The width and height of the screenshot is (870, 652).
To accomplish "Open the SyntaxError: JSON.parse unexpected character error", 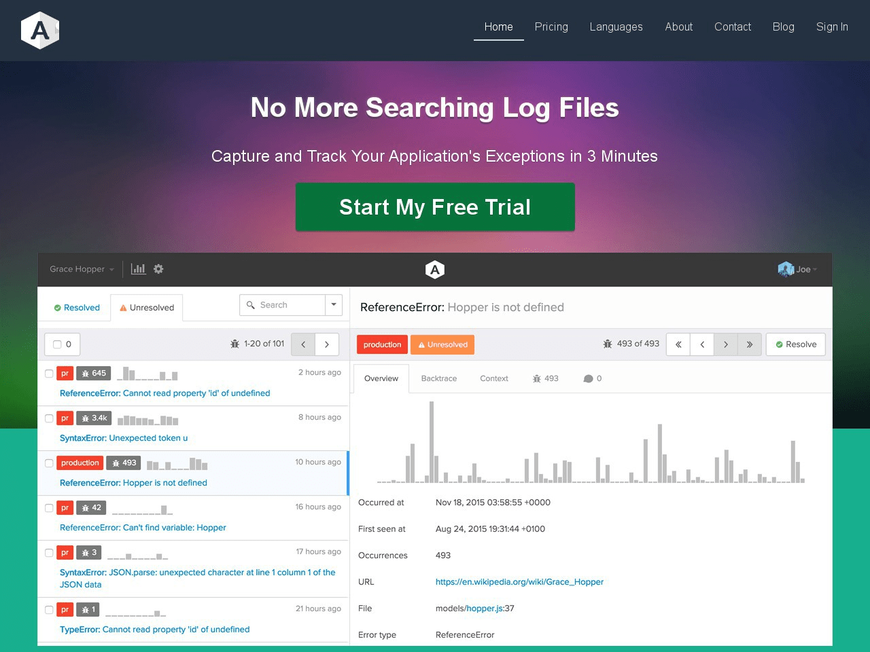I will click(x=197, y=579).
